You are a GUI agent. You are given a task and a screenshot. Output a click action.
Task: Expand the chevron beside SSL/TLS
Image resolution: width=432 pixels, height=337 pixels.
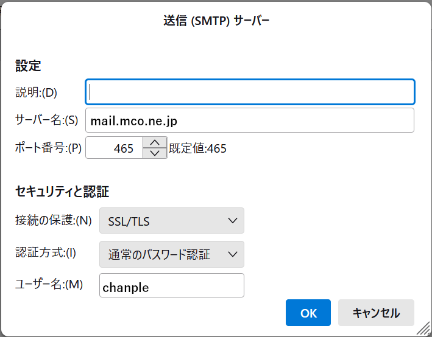[233, 221]
